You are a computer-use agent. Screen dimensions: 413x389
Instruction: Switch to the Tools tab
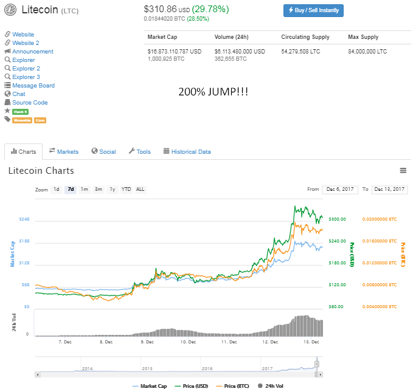[140, 151]
